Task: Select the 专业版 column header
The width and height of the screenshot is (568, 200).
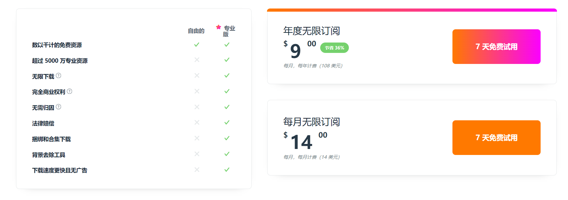Action: point(229,31)
